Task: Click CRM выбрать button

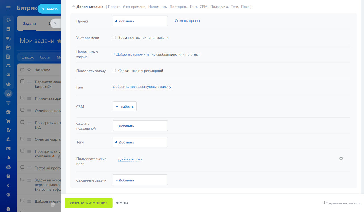Action: point(125,106)
